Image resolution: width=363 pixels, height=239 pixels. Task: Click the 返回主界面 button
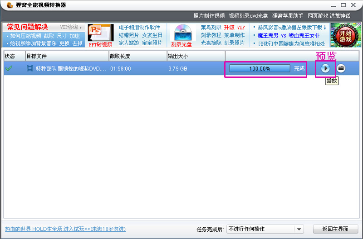pyautogui.click(x=335, y=229)
